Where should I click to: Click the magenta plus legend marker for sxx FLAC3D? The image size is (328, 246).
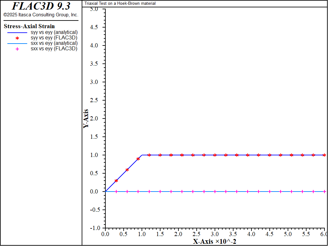point(17,49)
